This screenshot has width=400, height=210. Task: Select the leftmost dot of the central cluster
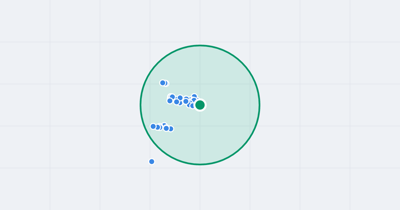coord(170,101)
